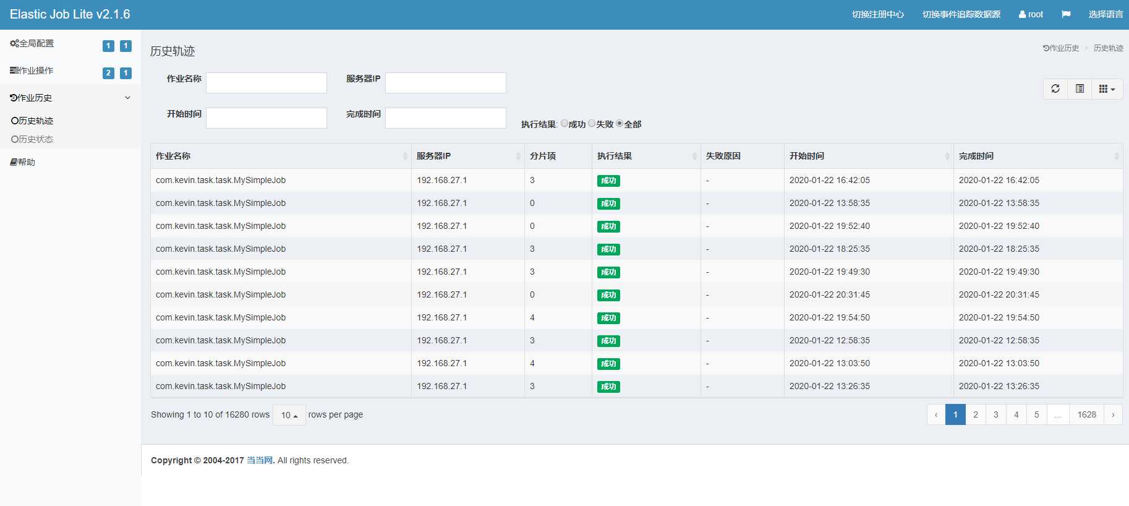Sort table by 开始时间 column
1129x506 pixels.
(869, 156)
